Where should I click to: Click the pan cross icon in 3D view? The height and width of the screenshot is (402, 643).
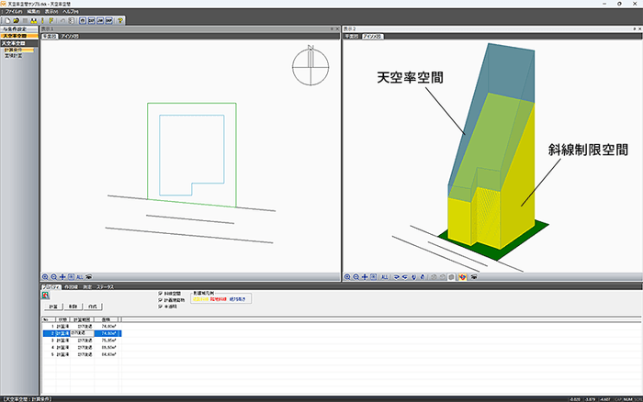[x=366, y=275]
